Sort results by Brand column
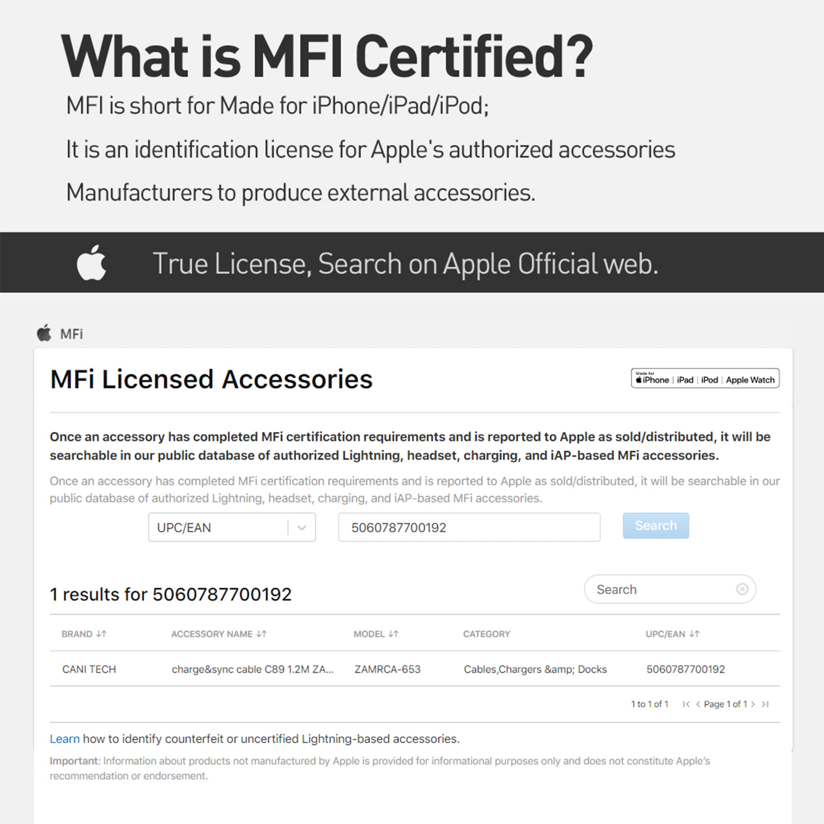Viewport: 824px width, 824px height. (84, 634)
